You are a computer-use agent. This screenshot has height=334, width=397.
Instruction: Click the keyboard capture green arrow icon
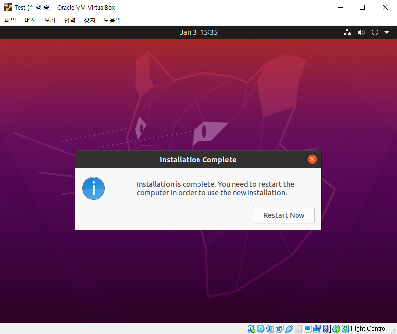point(345,329)
